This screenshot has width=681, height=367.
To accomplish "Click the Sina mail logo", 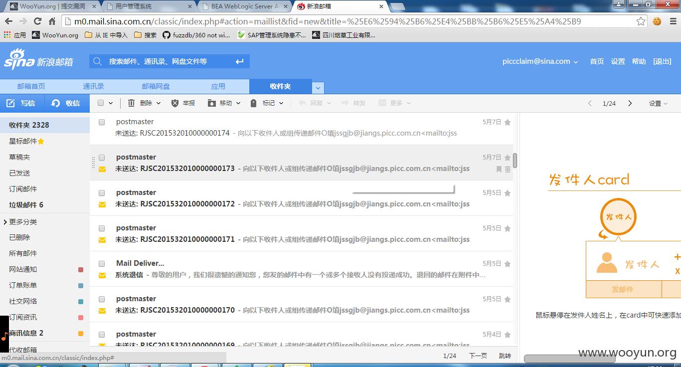I will pos(39,60).
